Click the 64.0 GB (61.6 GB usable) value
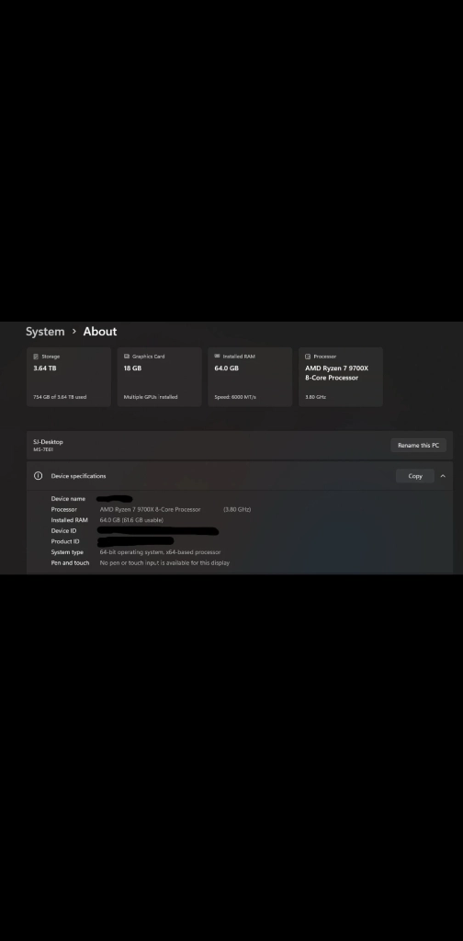Viewport: 463px width, 941px height. tap(131, 520)
